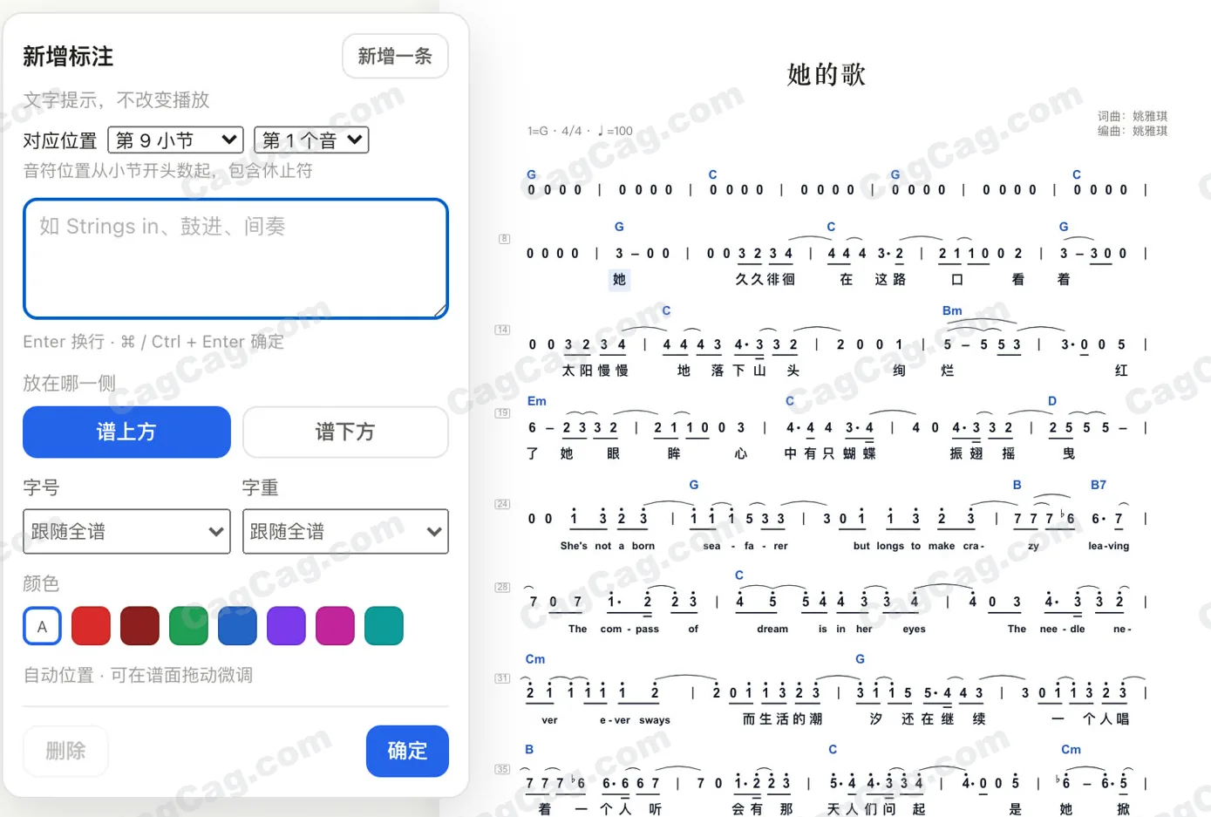Pick the blue color swatch
Screen dimensions: 1211x817
click(237, 626)
